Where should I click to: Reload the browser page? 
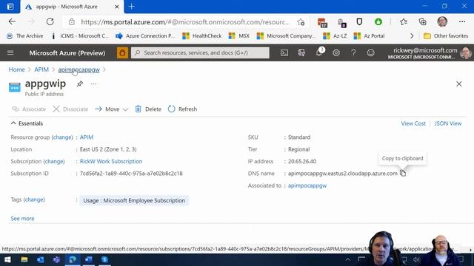tap(50, 21)
